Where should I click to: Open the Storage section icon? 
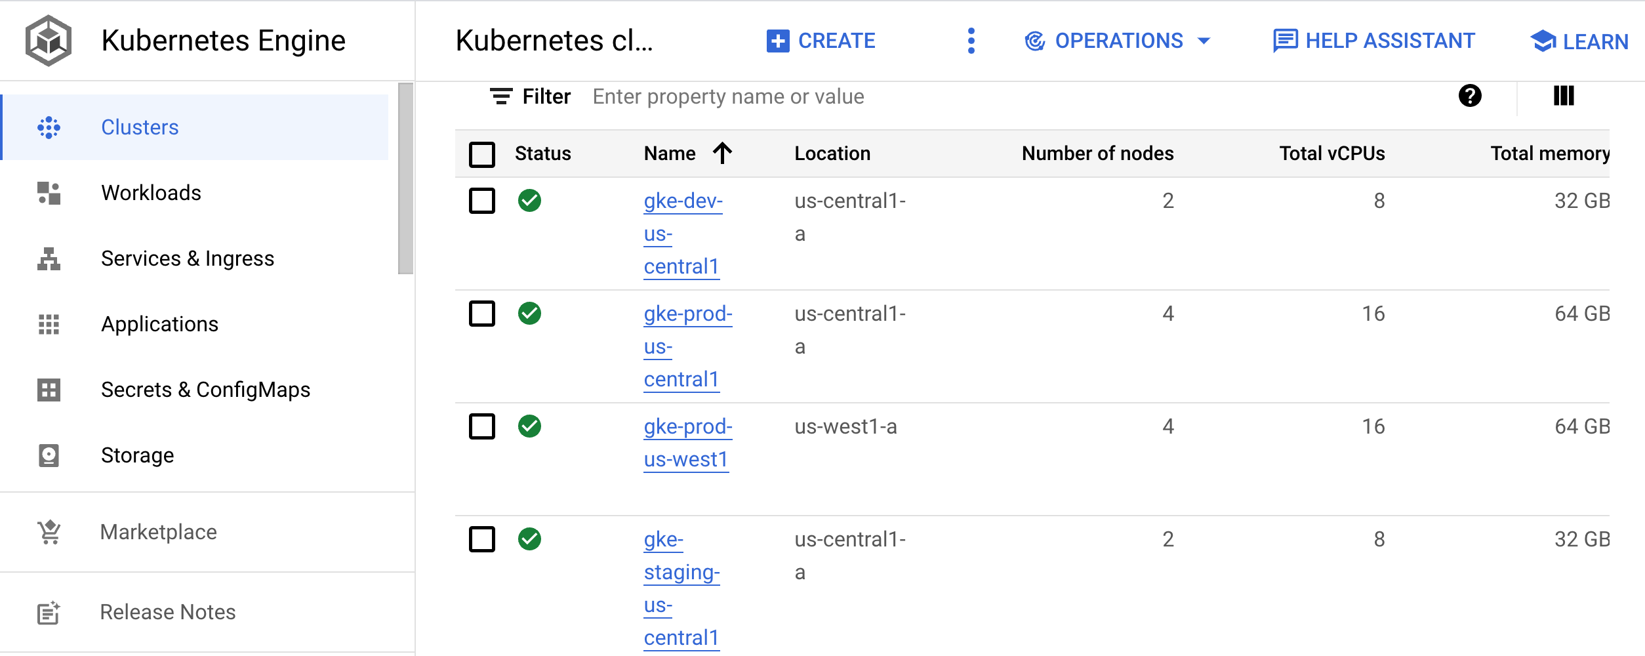(48, 455)
